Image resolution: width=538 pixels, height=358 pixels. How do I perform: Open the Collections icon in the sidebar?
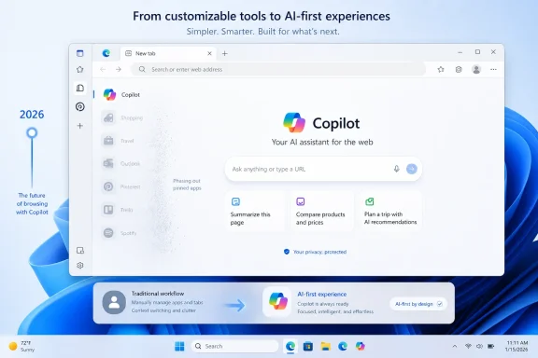(80, 88)
